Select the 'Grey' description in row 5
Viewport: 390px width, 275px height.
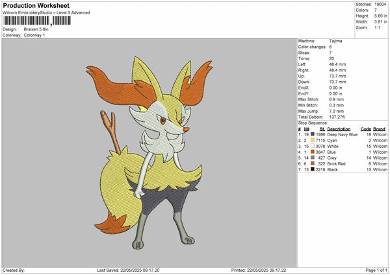tap(331, 158)
